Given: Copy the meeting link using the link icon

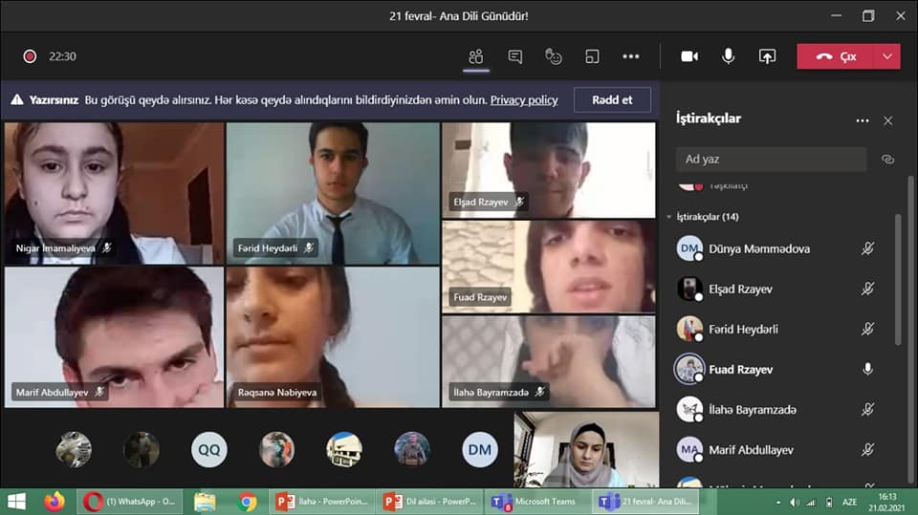Looking at the screenshot, I should (887, 160).
